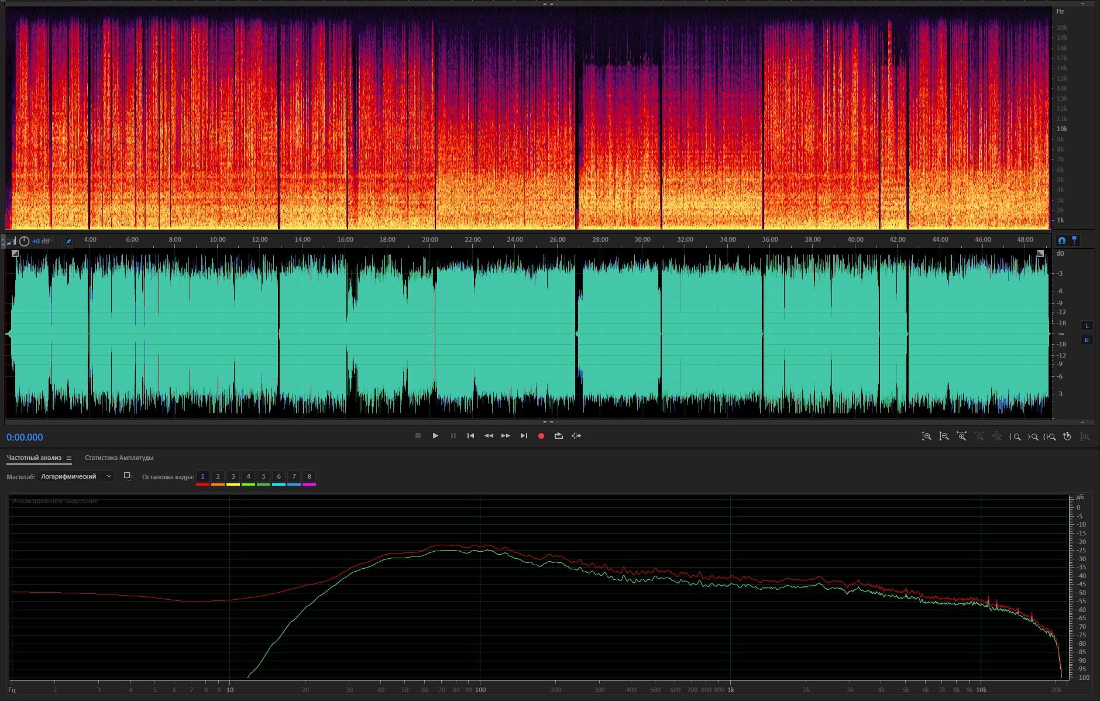1100x701 pixels.
Task: Click hold frame button 3
Action: tap(233, 477)
